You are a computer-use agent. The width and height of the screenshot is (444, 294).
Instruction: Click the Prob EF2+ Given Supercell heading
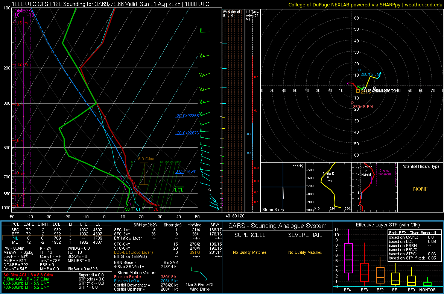pos(412,233)
